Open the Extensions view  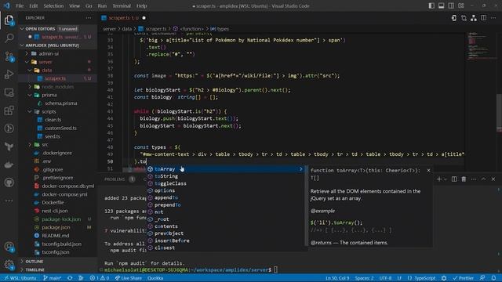click(9, 110)
